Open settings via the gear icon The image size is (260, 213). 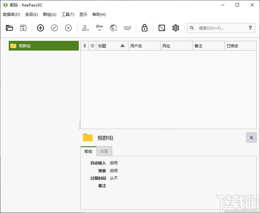click(x=176, y=28)
